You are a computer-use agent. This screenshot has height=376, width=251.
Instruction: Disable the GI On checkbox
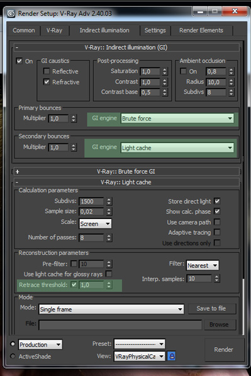(x=19, y=61)
